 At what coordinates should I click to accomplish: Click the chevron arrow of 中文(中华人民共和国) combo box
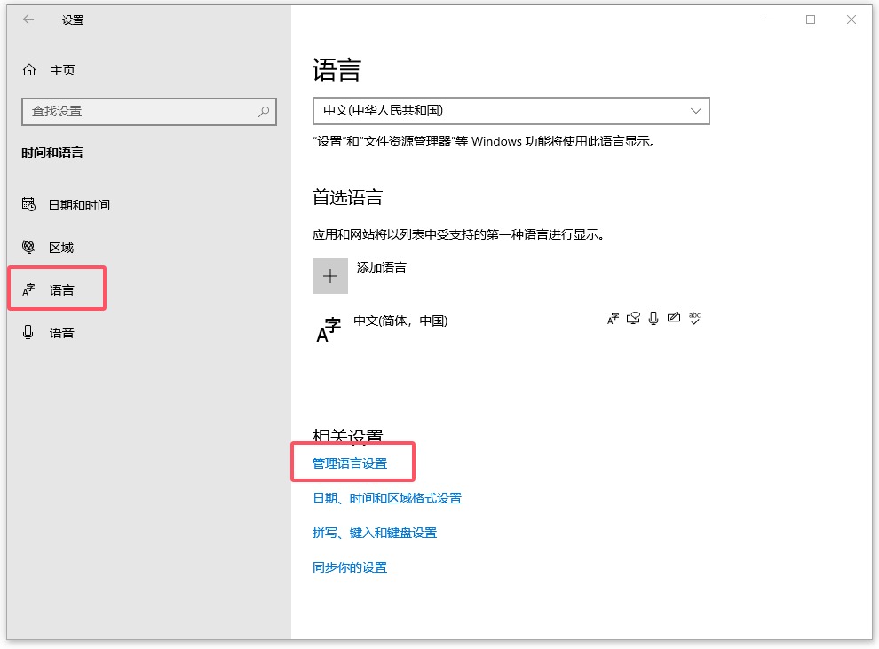(x=695, y=111)
